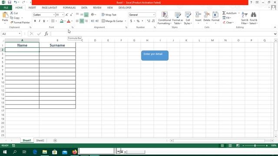This screenshot has height=156, width=278.
Task: Click Increase Font Size icon
Action: click(x=66, y=15)
